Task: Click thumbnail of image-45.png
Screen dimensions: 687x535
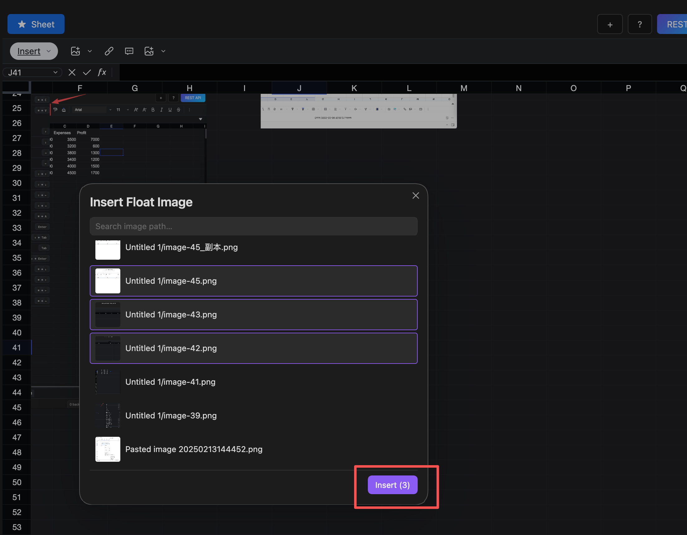Action: coord(108,281)
